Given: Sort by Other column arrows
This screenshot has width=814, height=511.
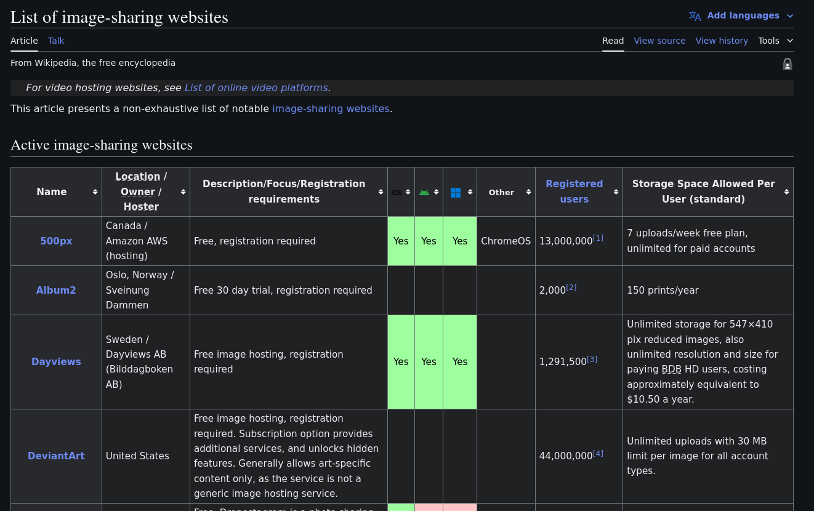Looking at the screenshot, I should (528, 192).
